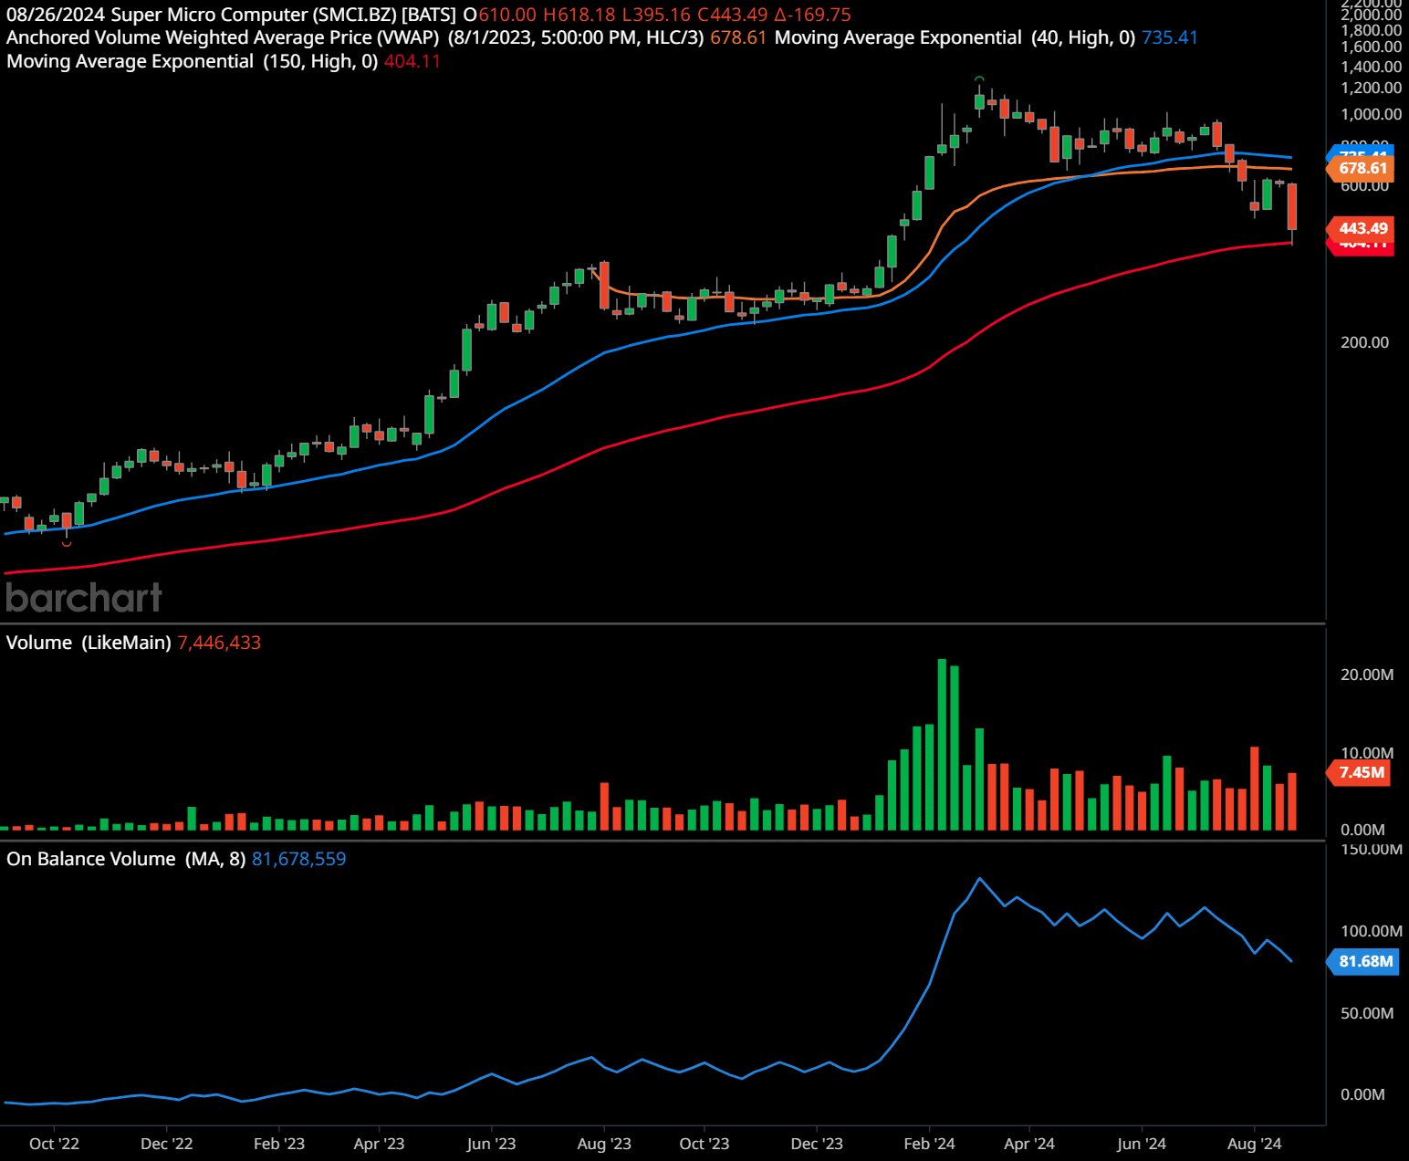Click the 1,000.00 price axis label
Screen dimensions: 1409x1161
click(1371, 114)
